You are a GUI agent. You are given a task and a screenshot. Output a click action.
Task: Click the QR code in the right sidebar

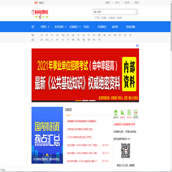126,150
